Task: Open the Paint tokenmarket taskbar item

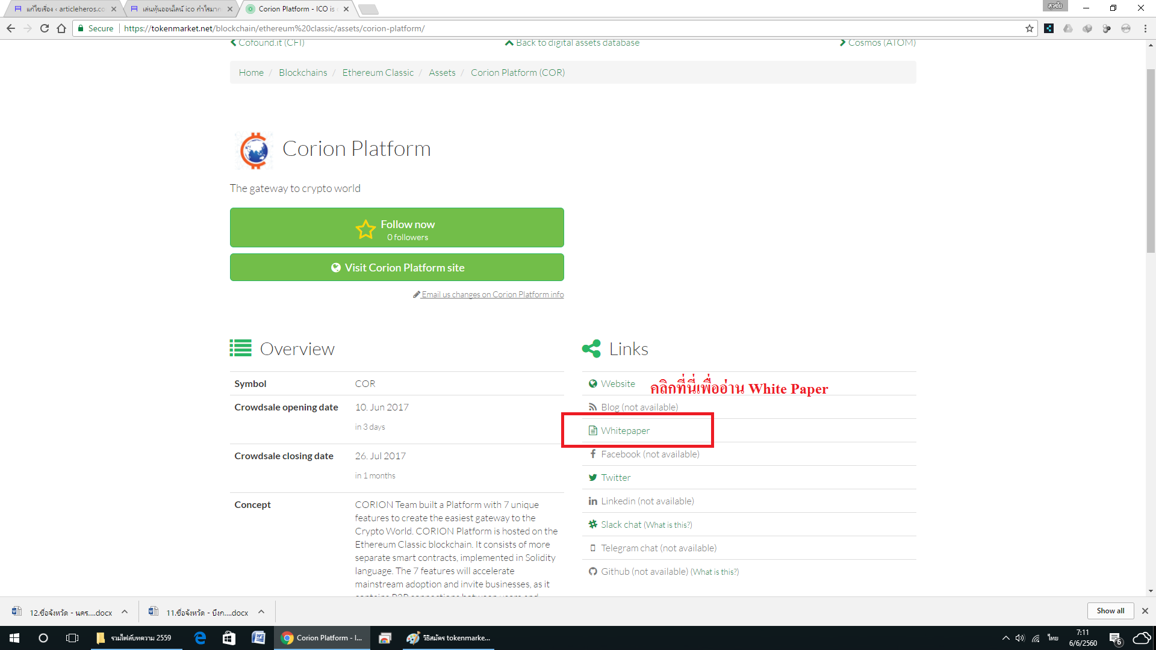Action: click(x=448, y=638)
